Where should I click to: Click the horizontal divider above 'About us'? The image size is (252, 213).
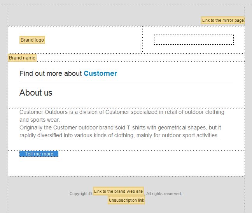point(126,83)
